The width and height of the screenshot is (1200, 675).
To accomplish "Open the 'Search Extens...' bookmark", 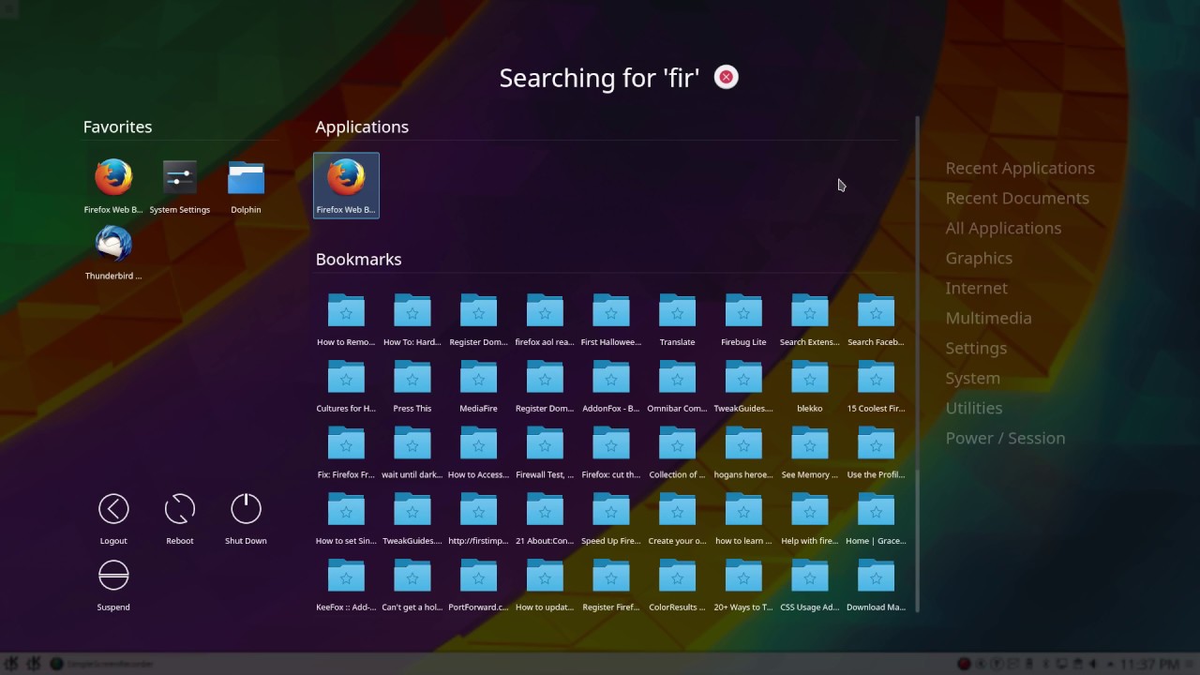I will 810,320.
